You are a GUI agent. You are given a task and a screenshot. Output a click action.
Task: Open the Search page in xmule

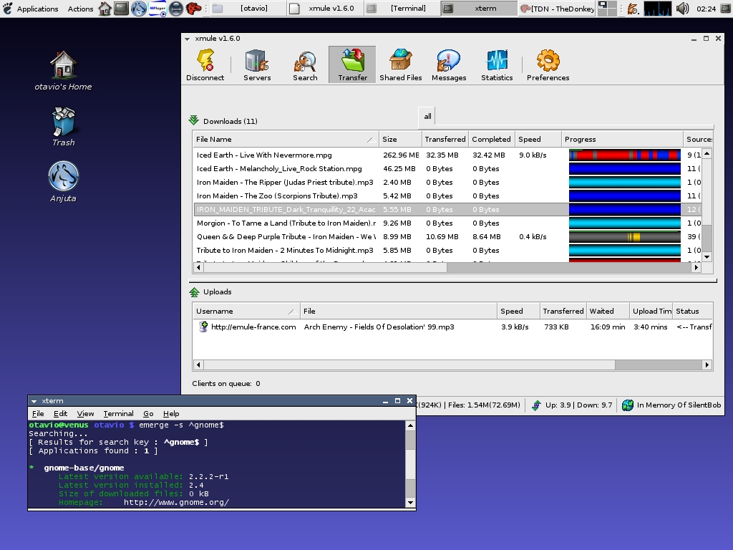pos(305,65)
